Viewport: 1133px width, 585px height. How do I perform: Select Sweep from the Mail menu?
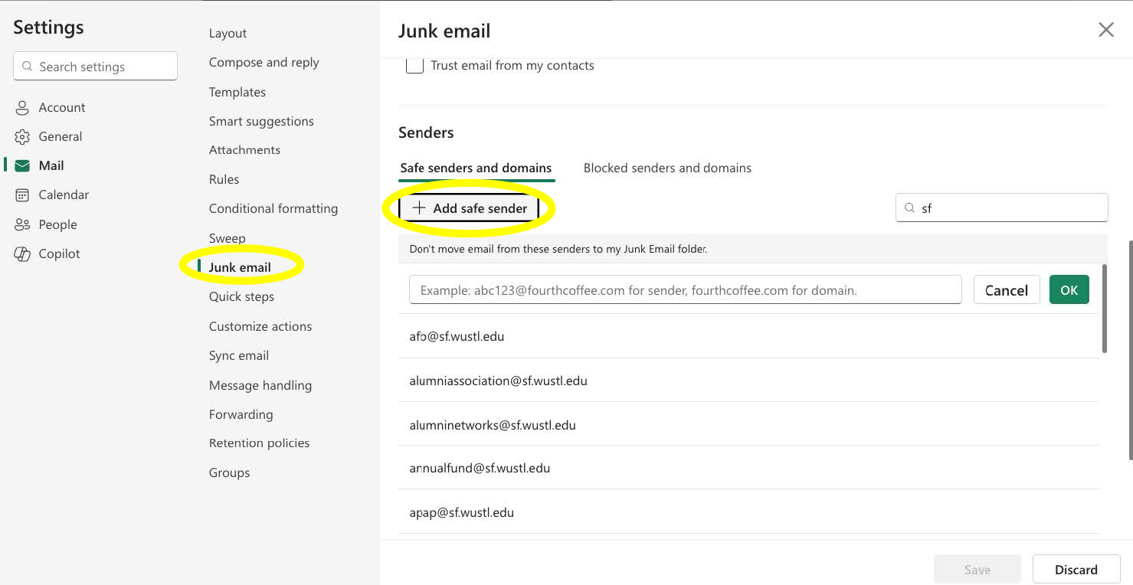coord(227,238)
